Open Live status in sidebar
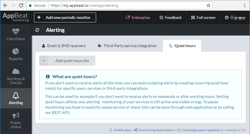The height and width of the screenshot is (134, 250). (16, 34)
